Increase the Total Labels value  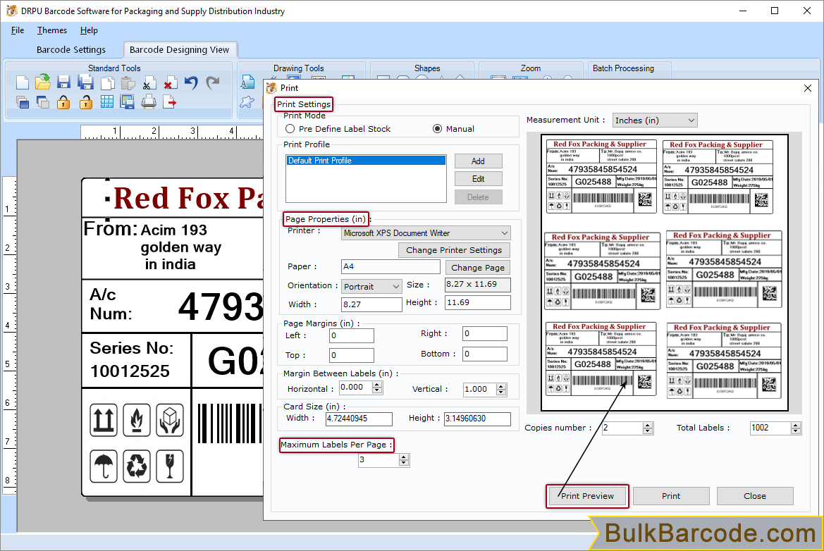coord(796,426)
